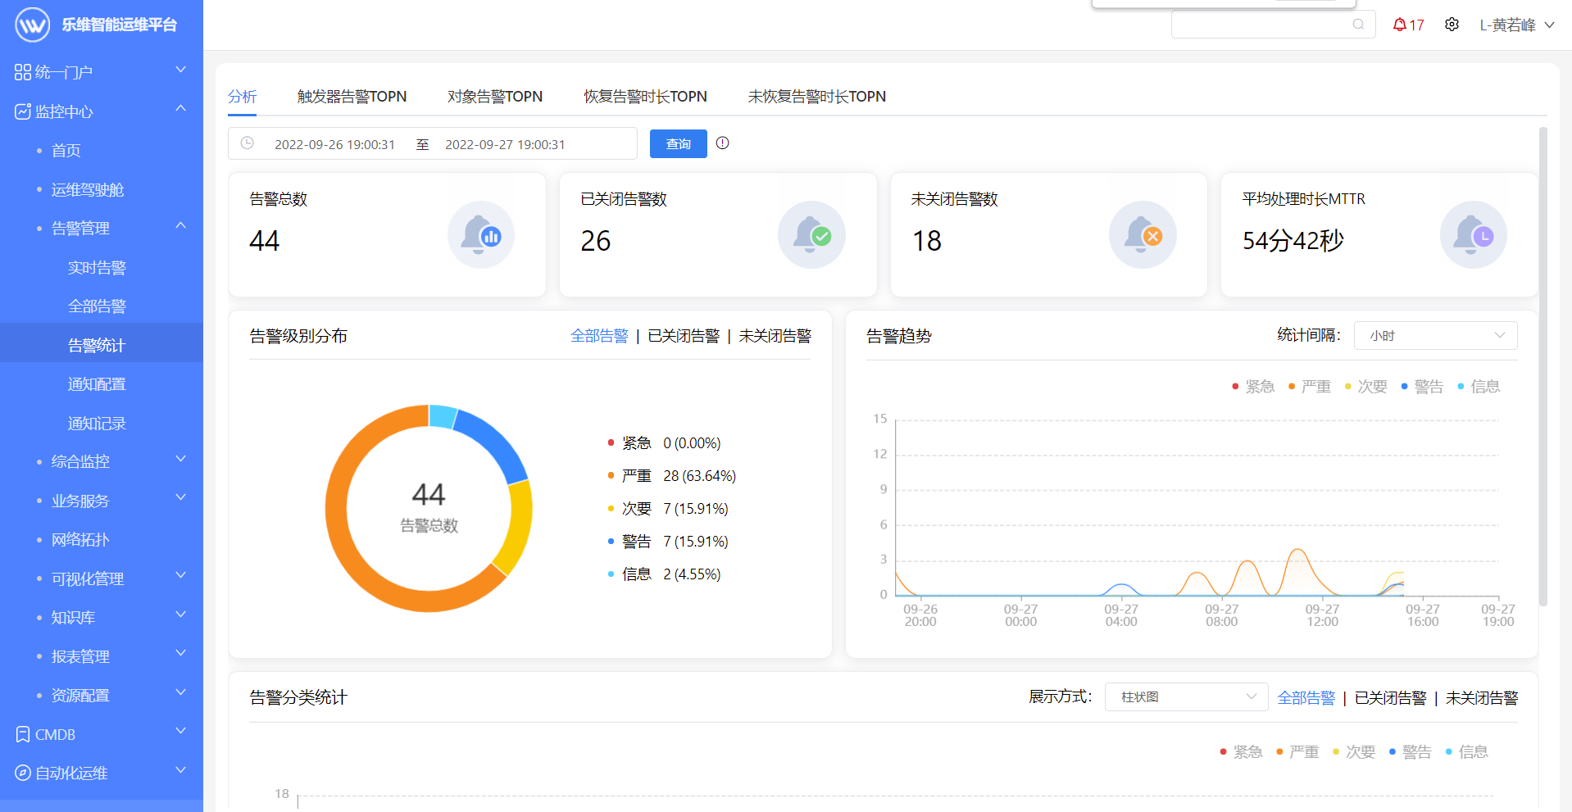Toggle 次要 legend in category statistics chart
Screen dimensions: 1572x812
click(x=1354, y=751)
